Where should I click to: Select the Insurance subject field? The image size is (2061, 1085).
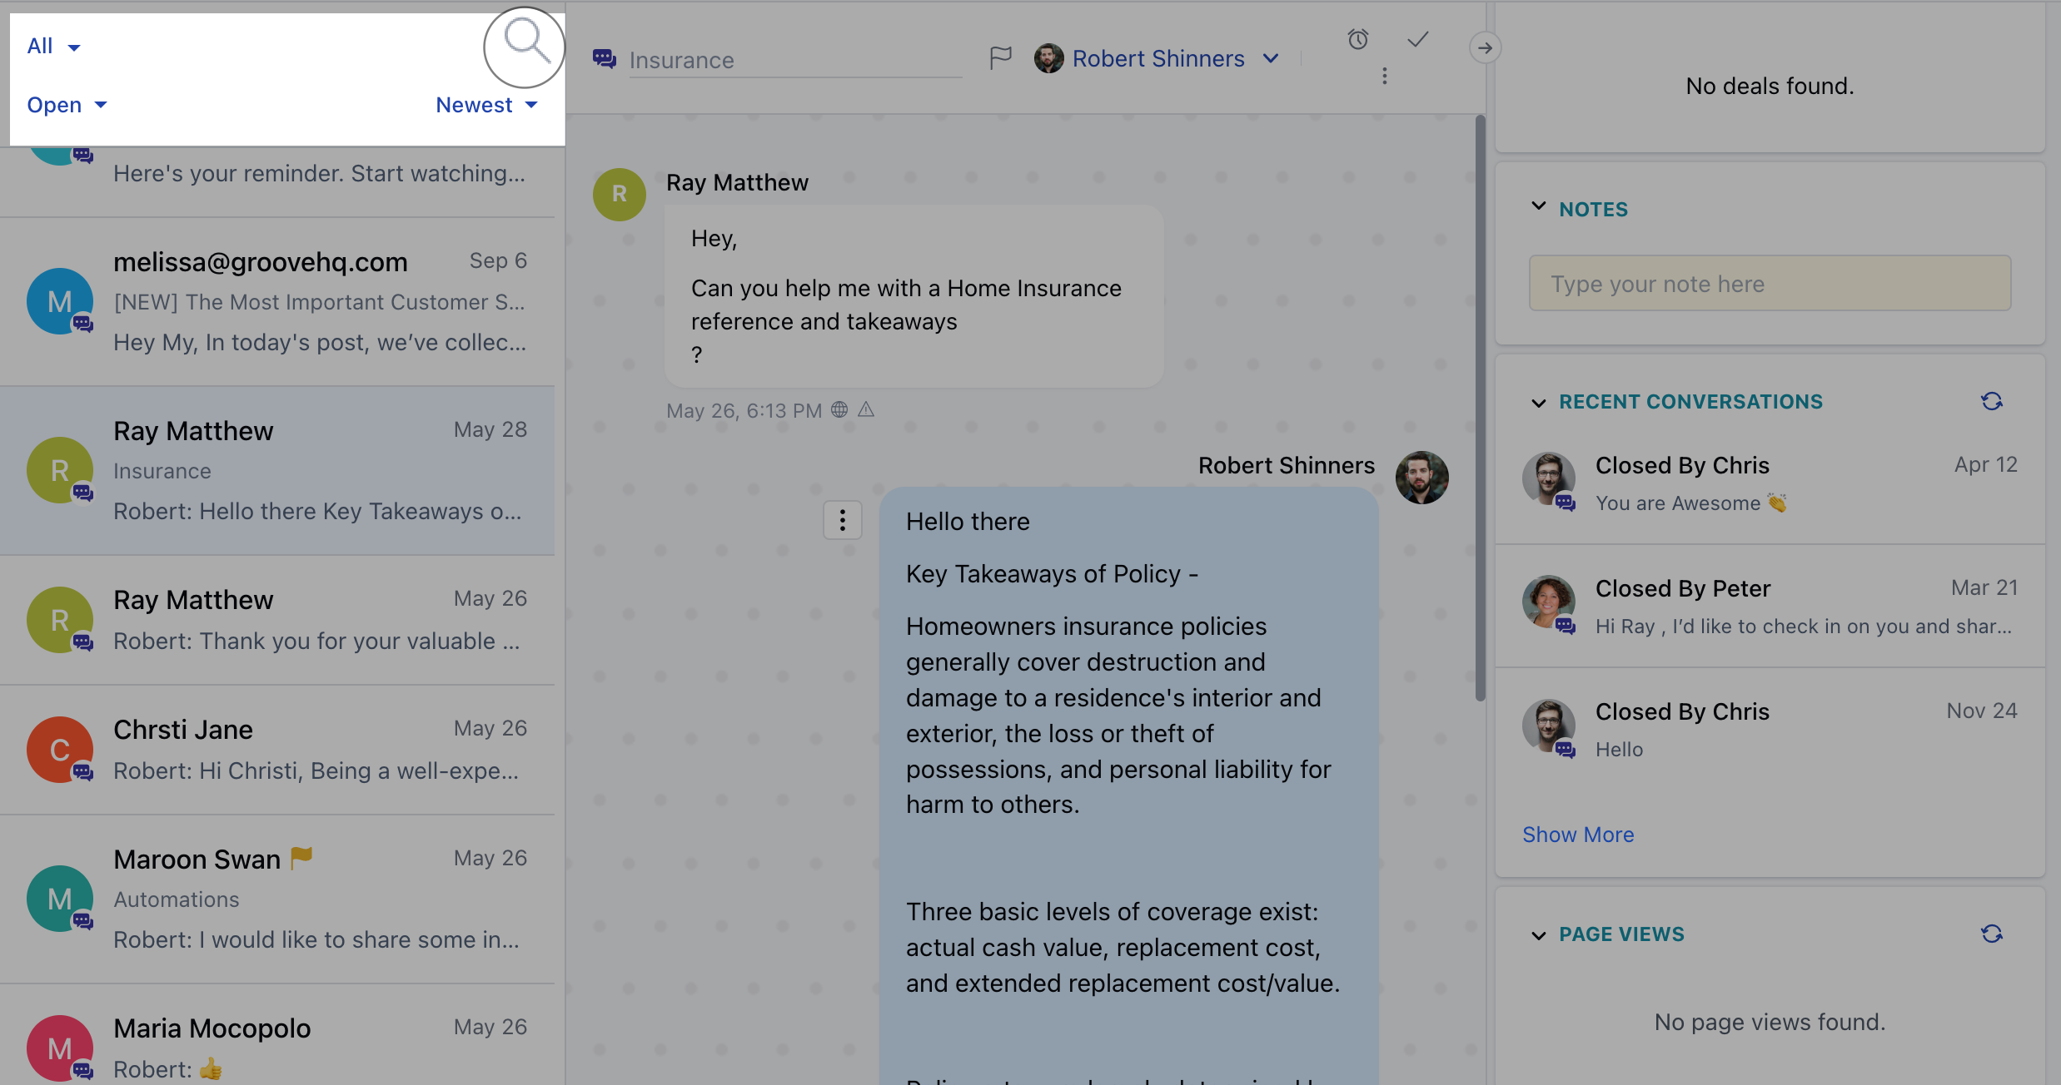coord(793,59)
